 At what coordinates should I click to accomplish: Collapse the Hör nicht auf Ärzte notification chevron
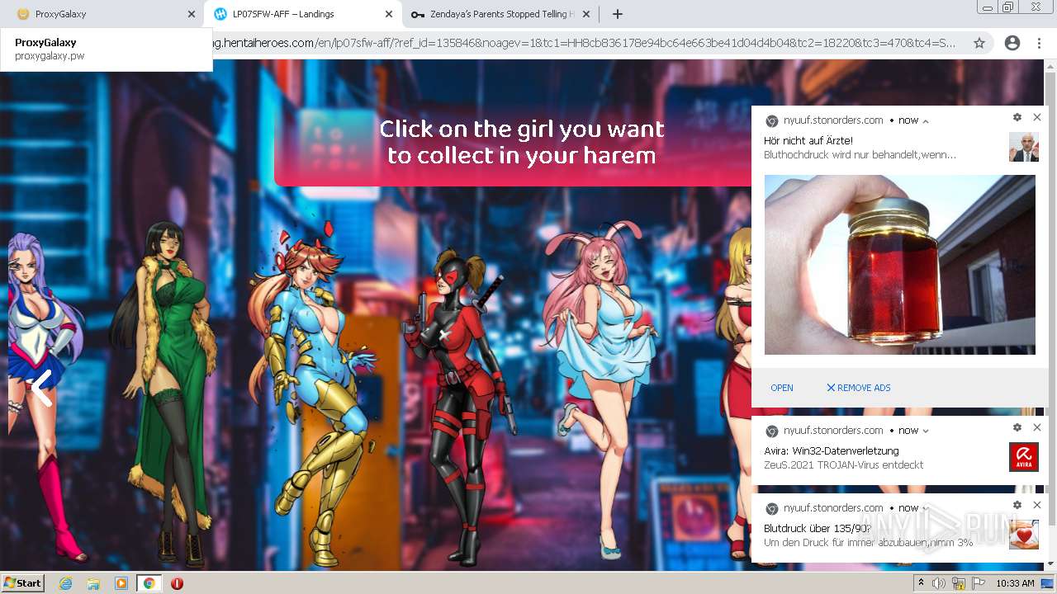[926, 120]
